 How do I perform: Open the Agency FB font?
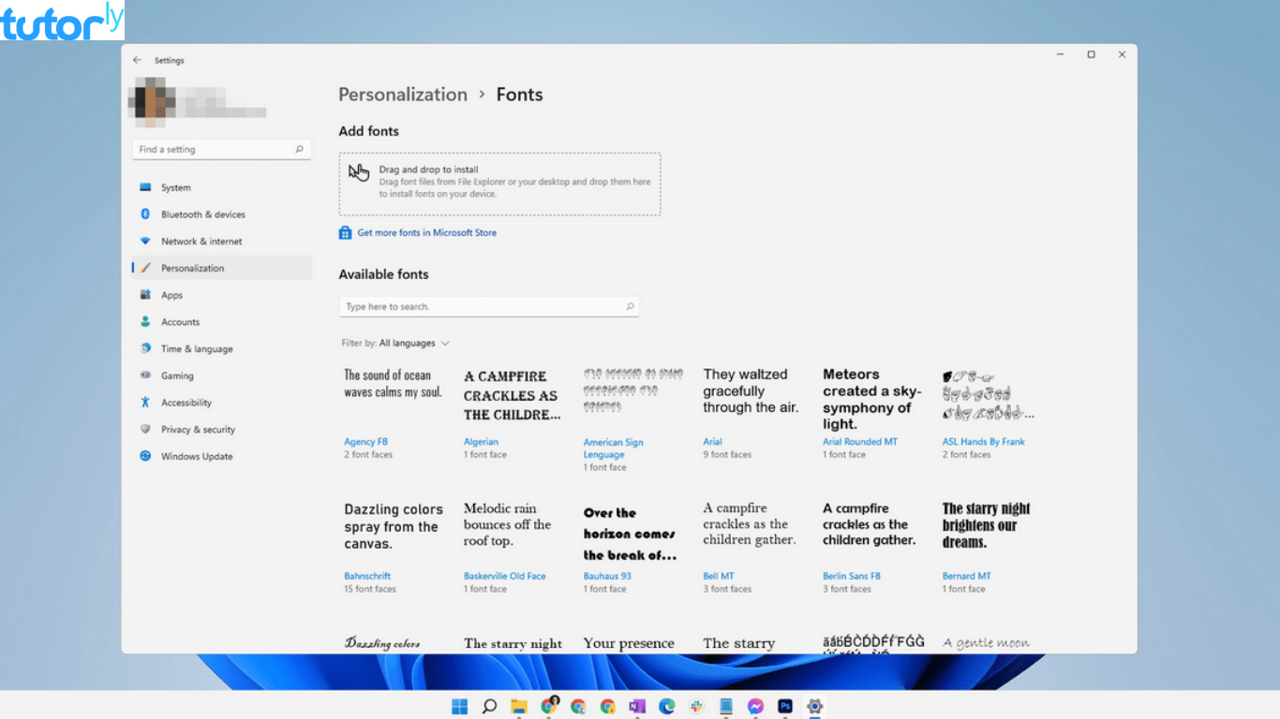click(394, 412)
